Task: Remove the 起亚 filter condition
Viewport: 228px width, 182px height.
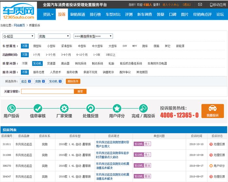Action: 29,82
